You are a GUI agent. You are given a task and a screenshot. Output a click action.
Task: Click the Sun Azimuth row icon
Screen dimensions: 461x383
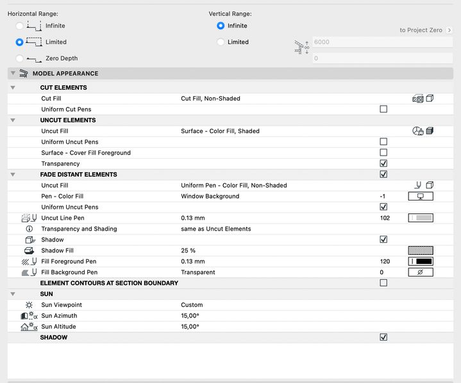click(29, 316)
